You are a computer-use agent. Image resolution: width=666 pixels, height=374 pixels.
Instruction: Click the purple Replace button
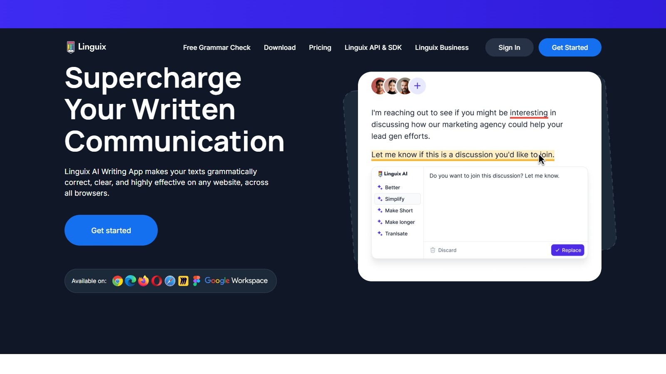(567, 250)
